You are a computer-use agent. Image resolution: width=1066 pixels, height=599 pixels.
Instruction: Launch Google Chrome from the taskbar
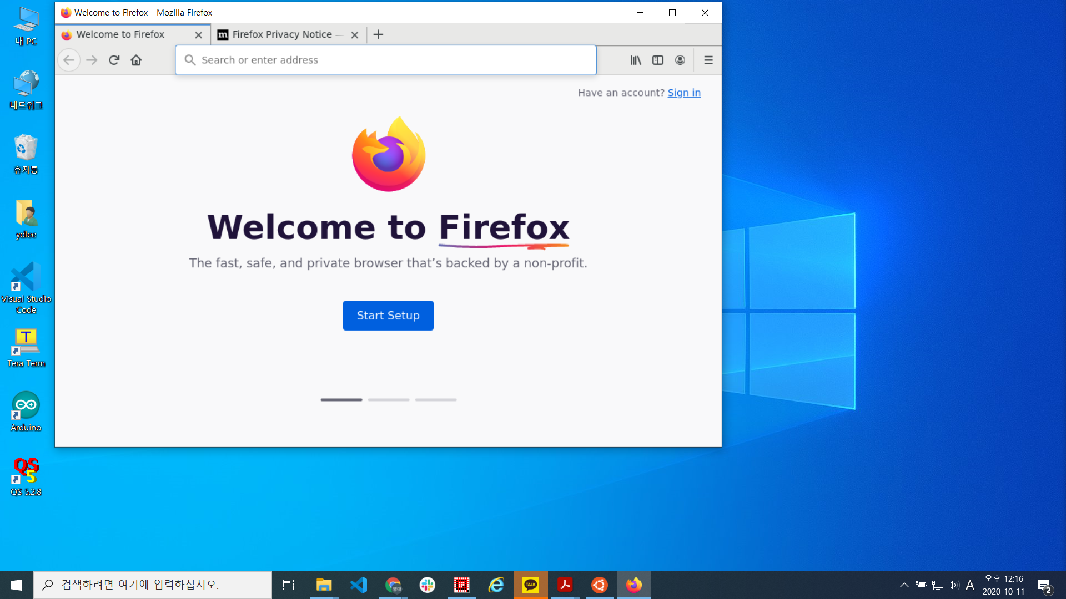click(x=393, y=585)
